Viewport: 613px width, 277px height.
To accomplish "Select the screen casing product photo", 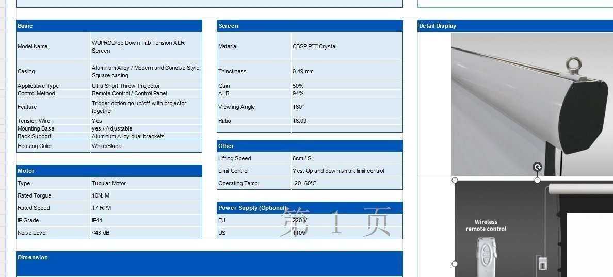I will tap(531, 103).
